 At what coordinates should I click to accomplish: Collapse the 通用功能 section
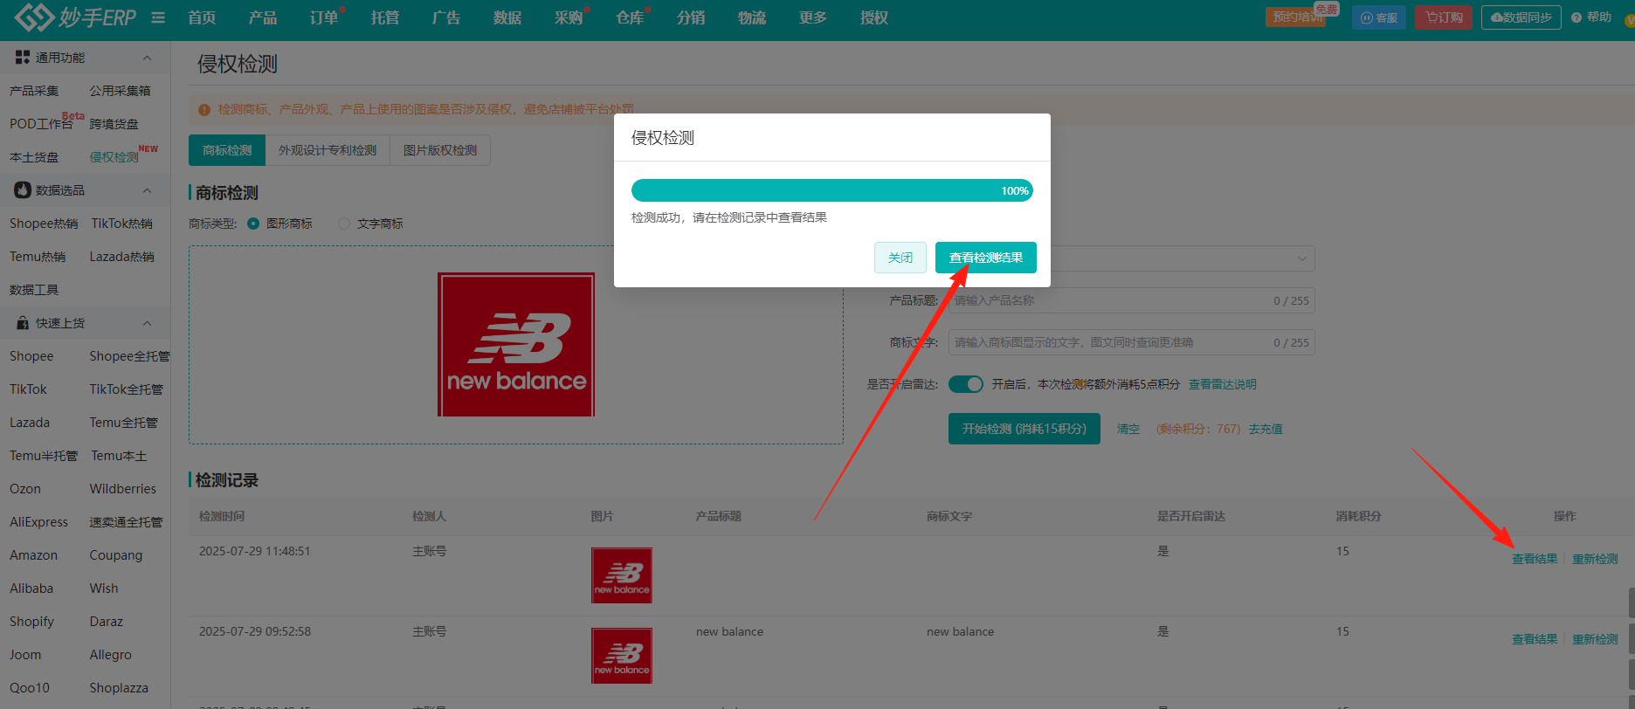coord(147,58)
